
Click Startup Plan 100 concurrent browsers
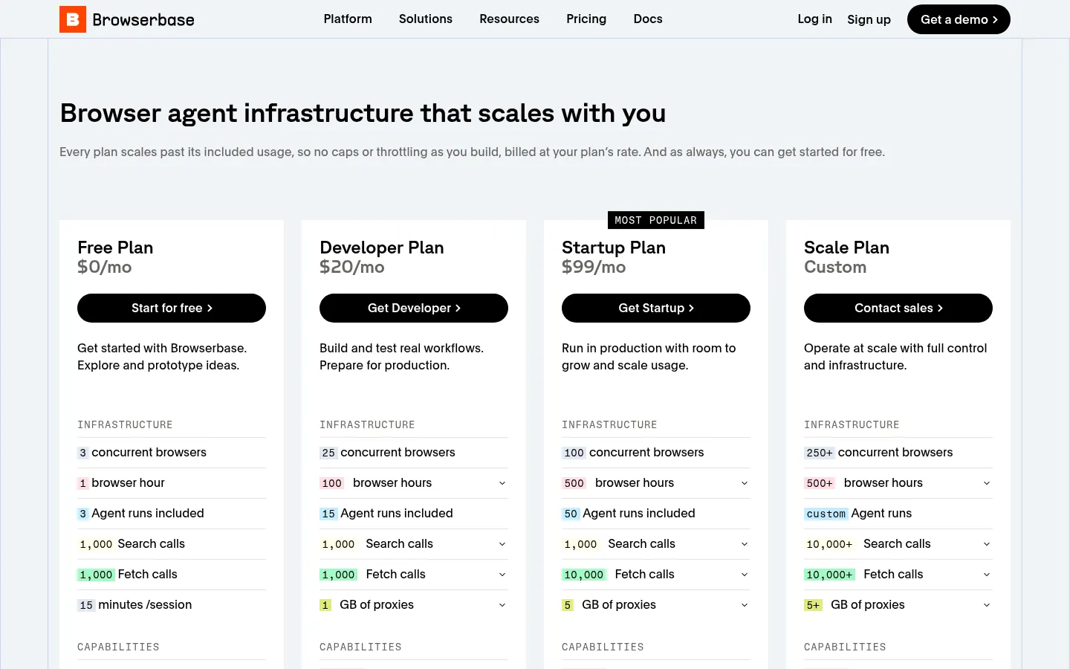pos(633,453)
